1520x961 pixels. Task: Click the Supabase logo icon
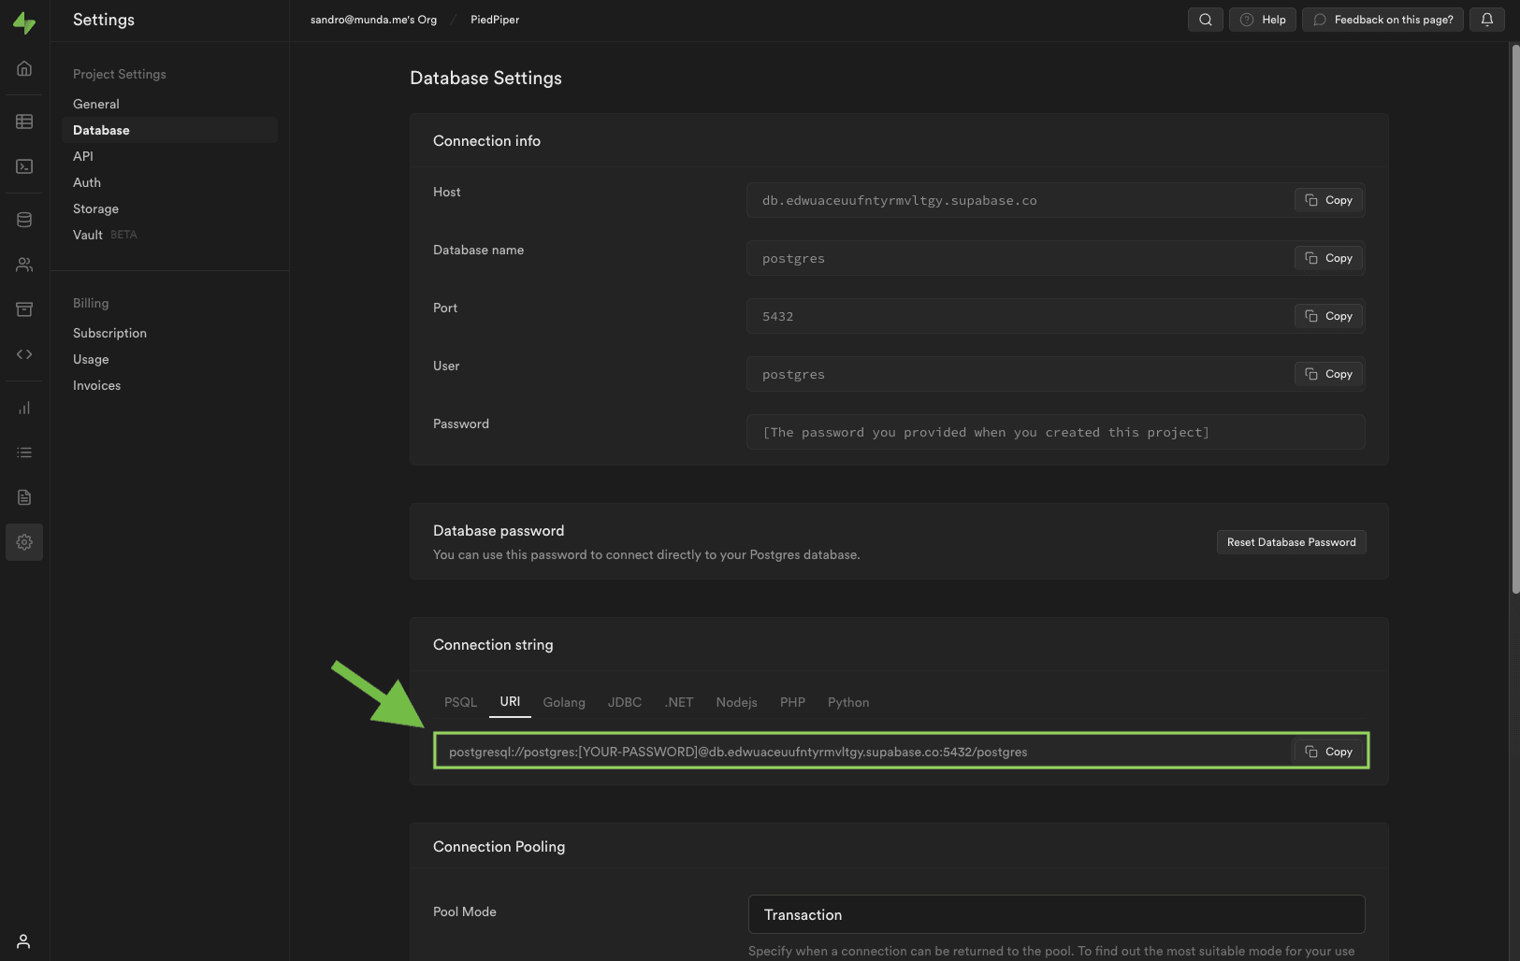[x=24, y=22]
